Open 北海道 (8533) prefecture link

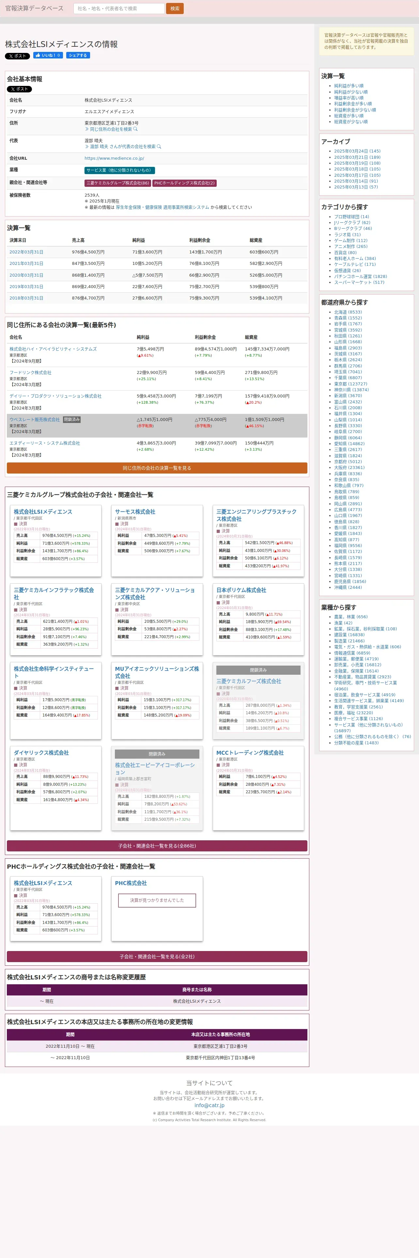(348, 312)
